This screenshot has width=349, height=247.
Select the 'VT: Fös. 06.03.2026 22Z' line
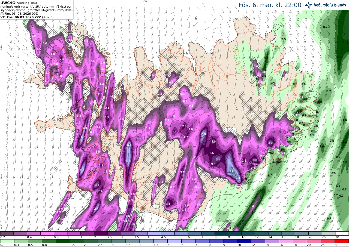21,17
